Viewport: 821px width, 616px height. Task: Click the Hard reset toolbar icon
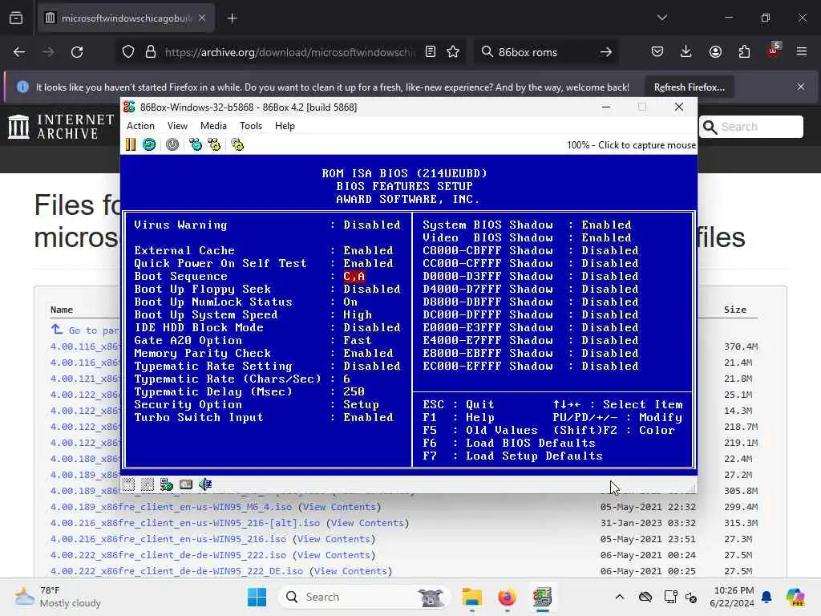(x=149, y=144)
